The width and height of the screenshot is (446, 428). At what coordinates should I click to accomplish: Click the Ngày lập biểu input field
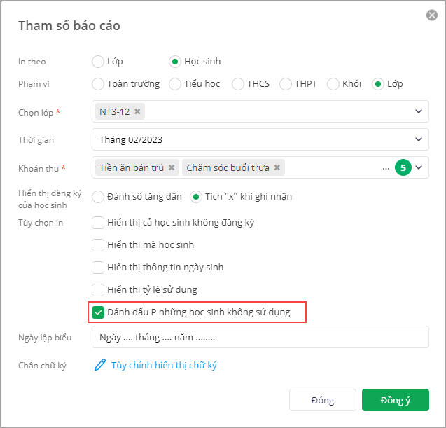pyautogui.click(x=259, y=337)
